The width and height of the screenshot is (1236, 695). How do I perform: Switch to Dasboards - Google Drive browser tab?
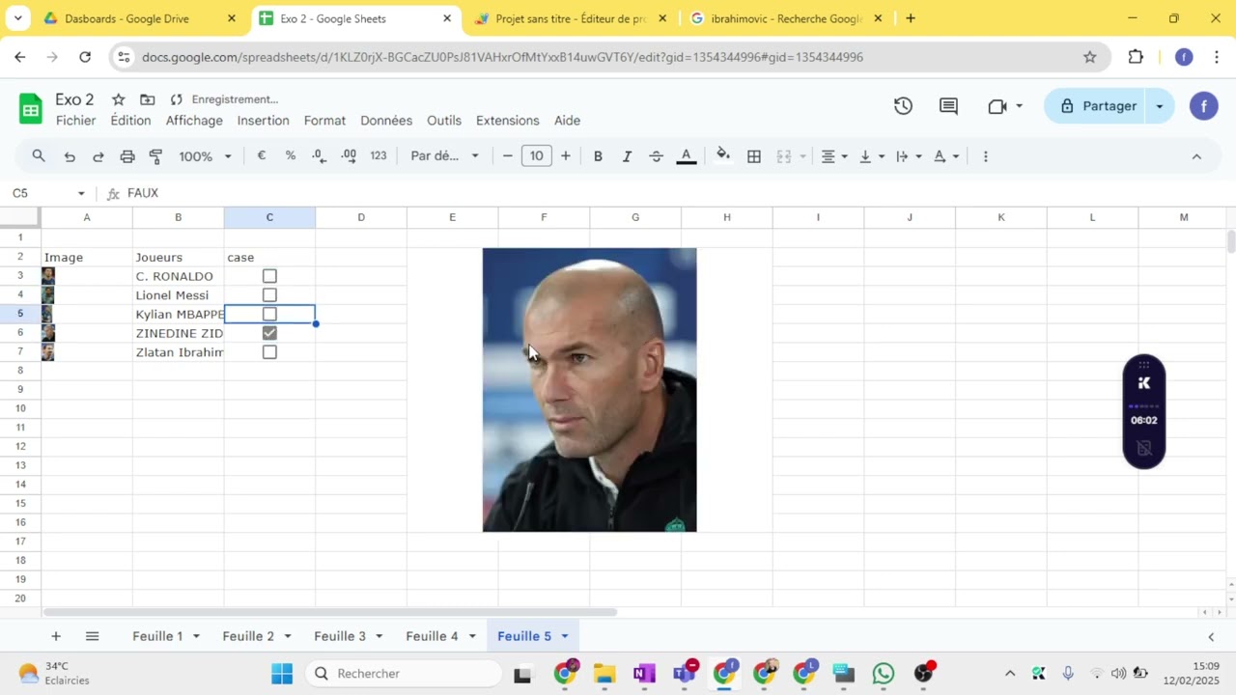[140, 18]
